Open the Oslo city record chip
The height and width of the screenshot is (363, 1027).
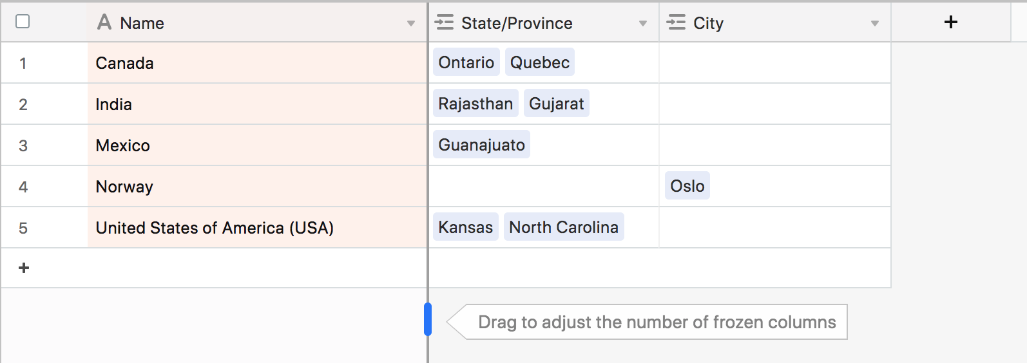(x=687, y=186)
